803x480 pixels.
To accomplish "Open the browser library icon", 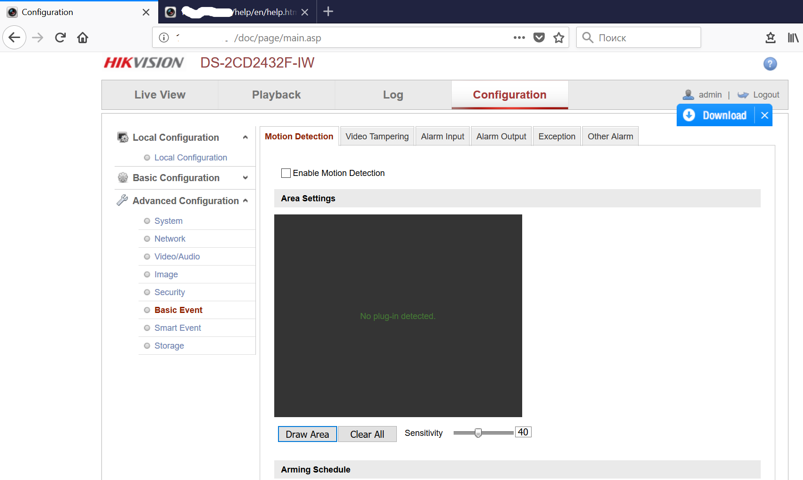I will 793,38.
